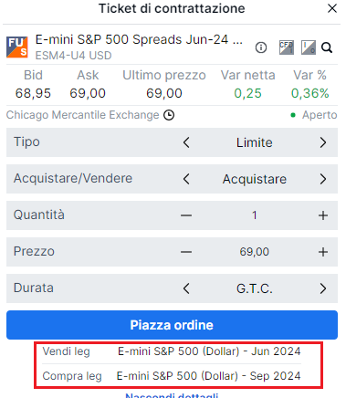Click the exchange trading hours clock icon
This screenshot has height=398, width=346.
169,115
